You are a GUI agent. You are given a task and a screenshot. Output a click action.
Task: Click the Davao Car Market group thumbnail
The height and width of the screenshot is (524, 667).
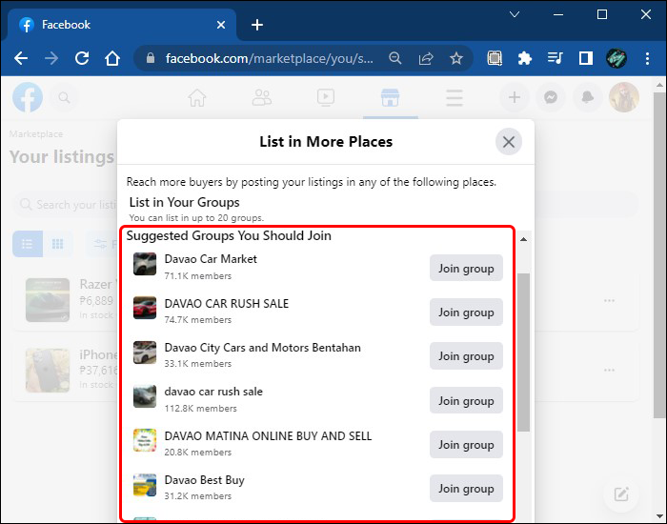click(x=145, y=265)
